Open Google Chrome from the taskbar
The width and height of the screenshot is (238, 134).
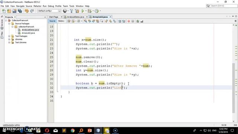tap(73, 131)
